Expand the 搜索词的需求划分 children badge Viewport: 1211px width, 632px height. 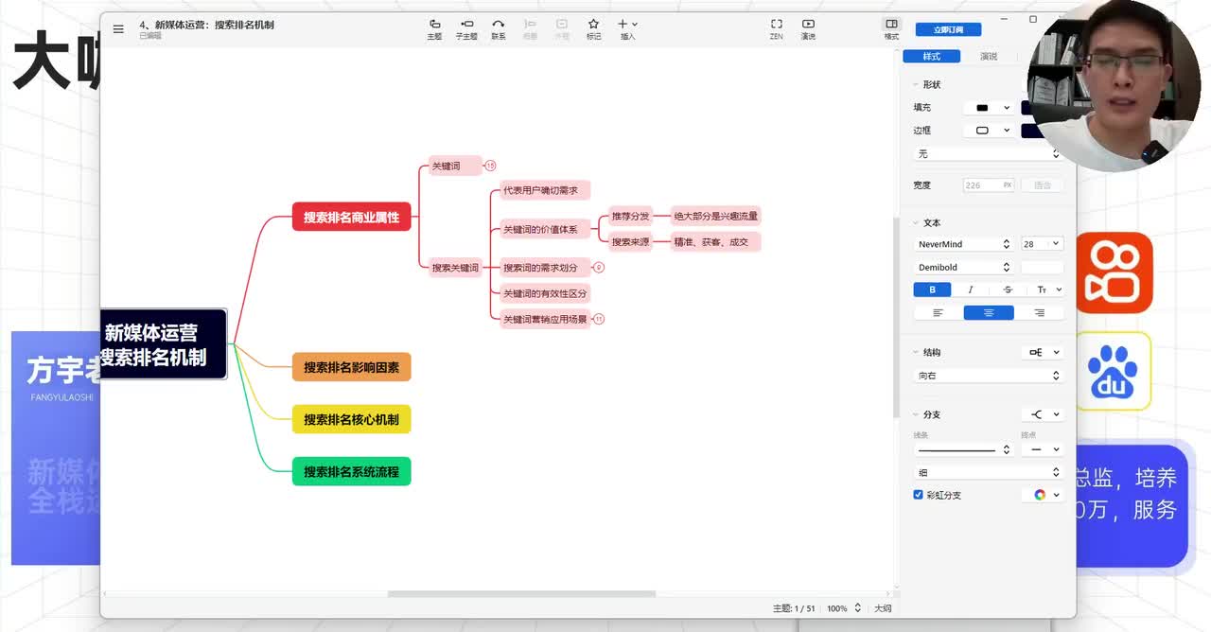pyautogui.click(x=599, y=268)
